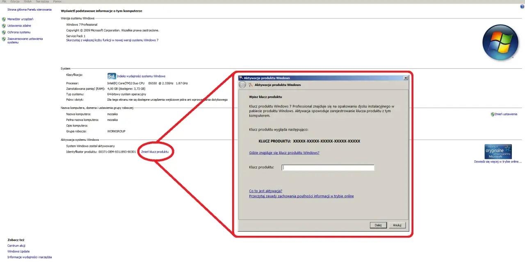Open Windows Update link
The height and width of the screenshot is (262, 525).
(x=18, y=251)
